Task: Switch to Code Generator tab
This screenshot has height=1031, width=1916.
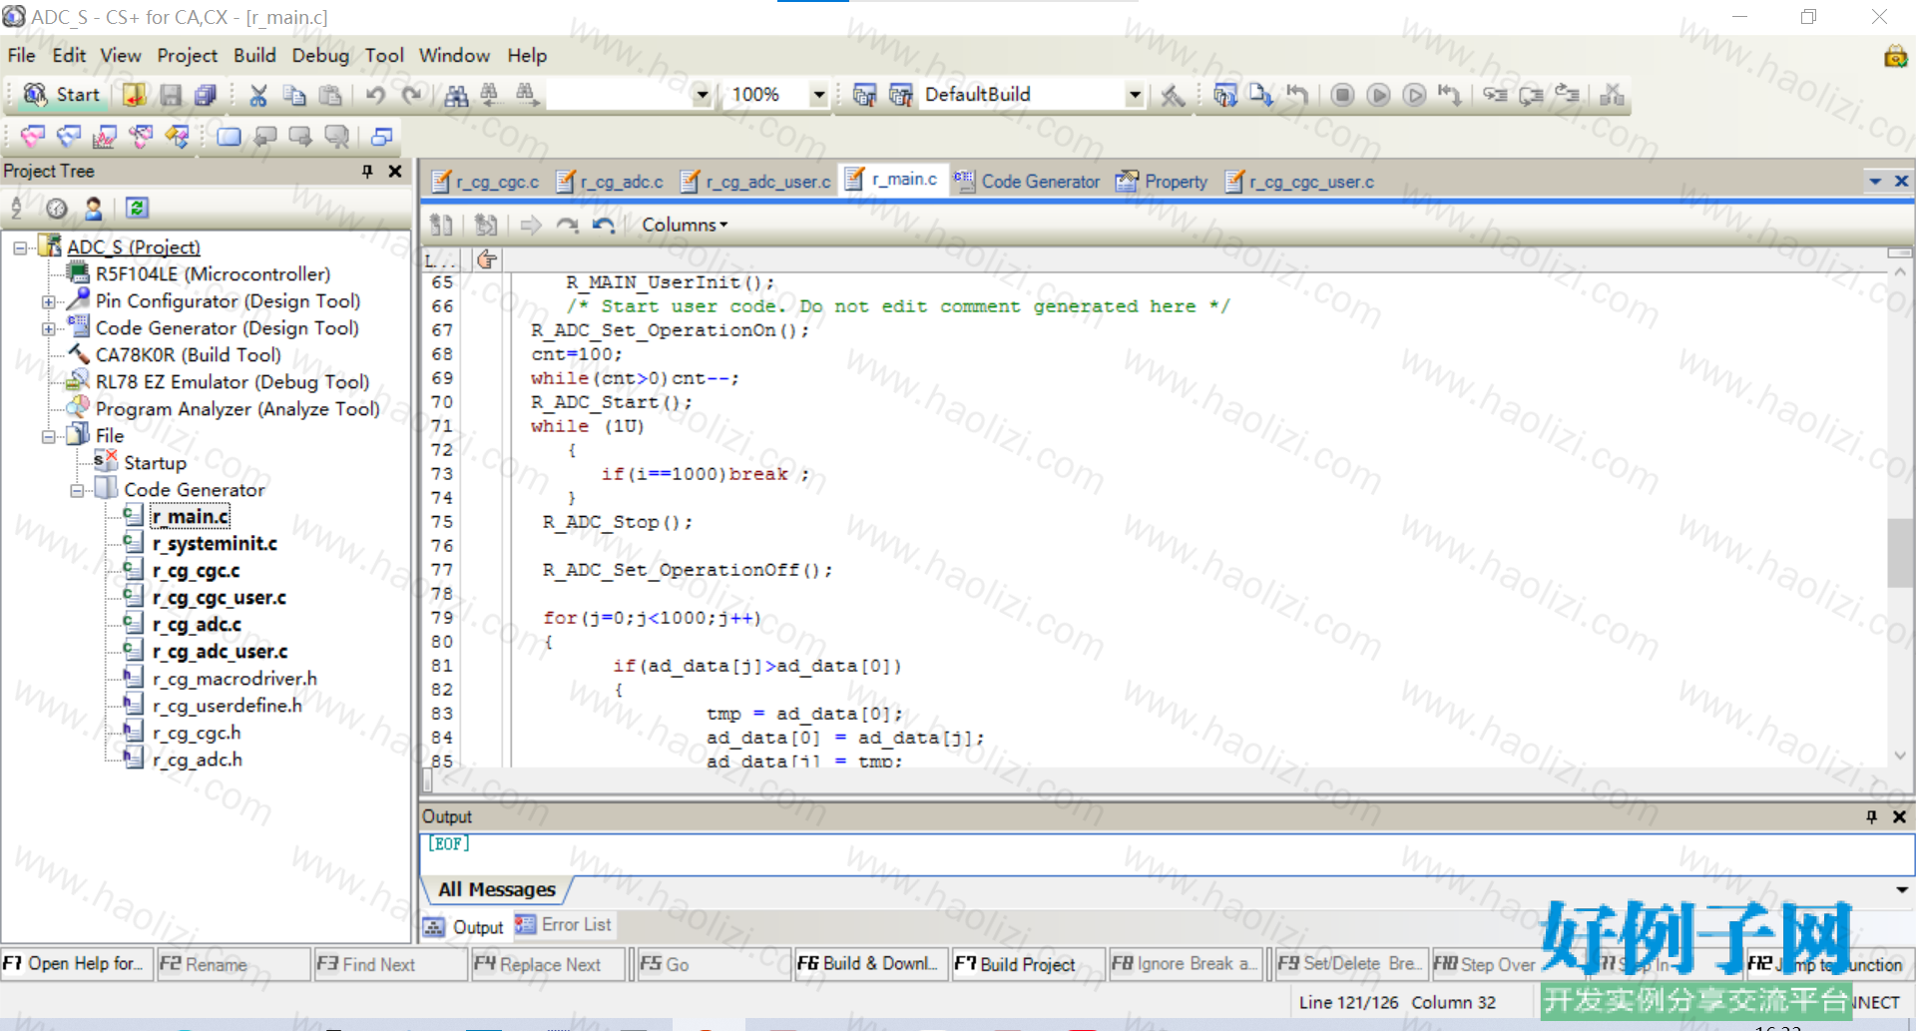Action: pyautogui.click(x=1027, y=182)
